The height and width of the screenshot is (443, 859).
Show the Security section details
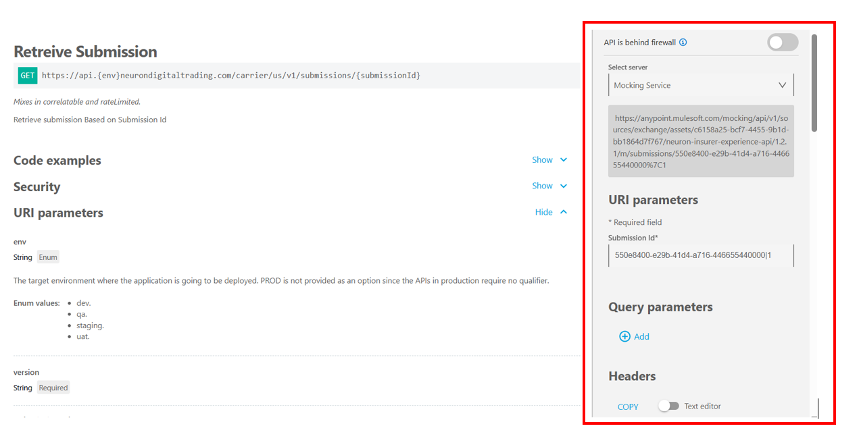point(542,186)
